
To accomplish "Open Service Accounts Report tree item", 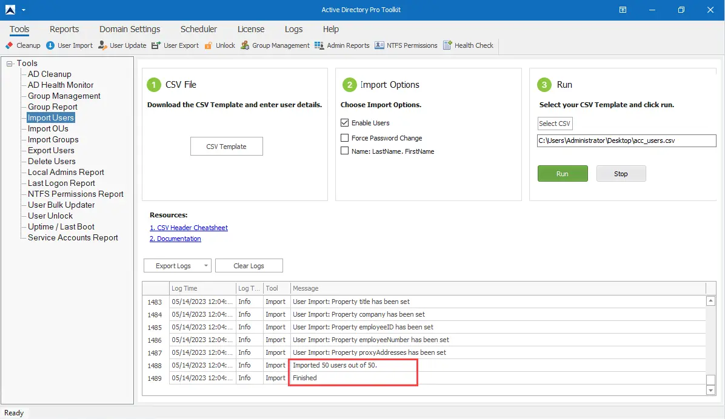I will coord(73,237).
